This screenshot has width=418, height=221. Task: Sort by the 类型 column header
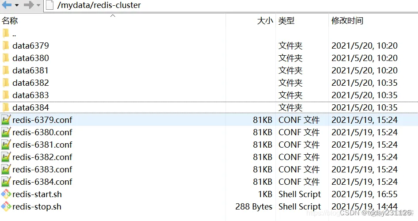pyautogui.click(x=286, y=20)
